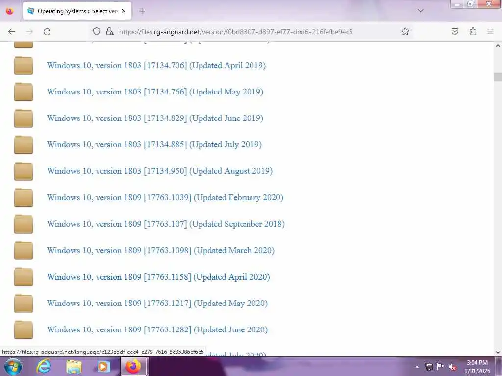Open the tracking protection shield icon
Viewport: 502px width, 376px height.
click(x=97, y=31)
